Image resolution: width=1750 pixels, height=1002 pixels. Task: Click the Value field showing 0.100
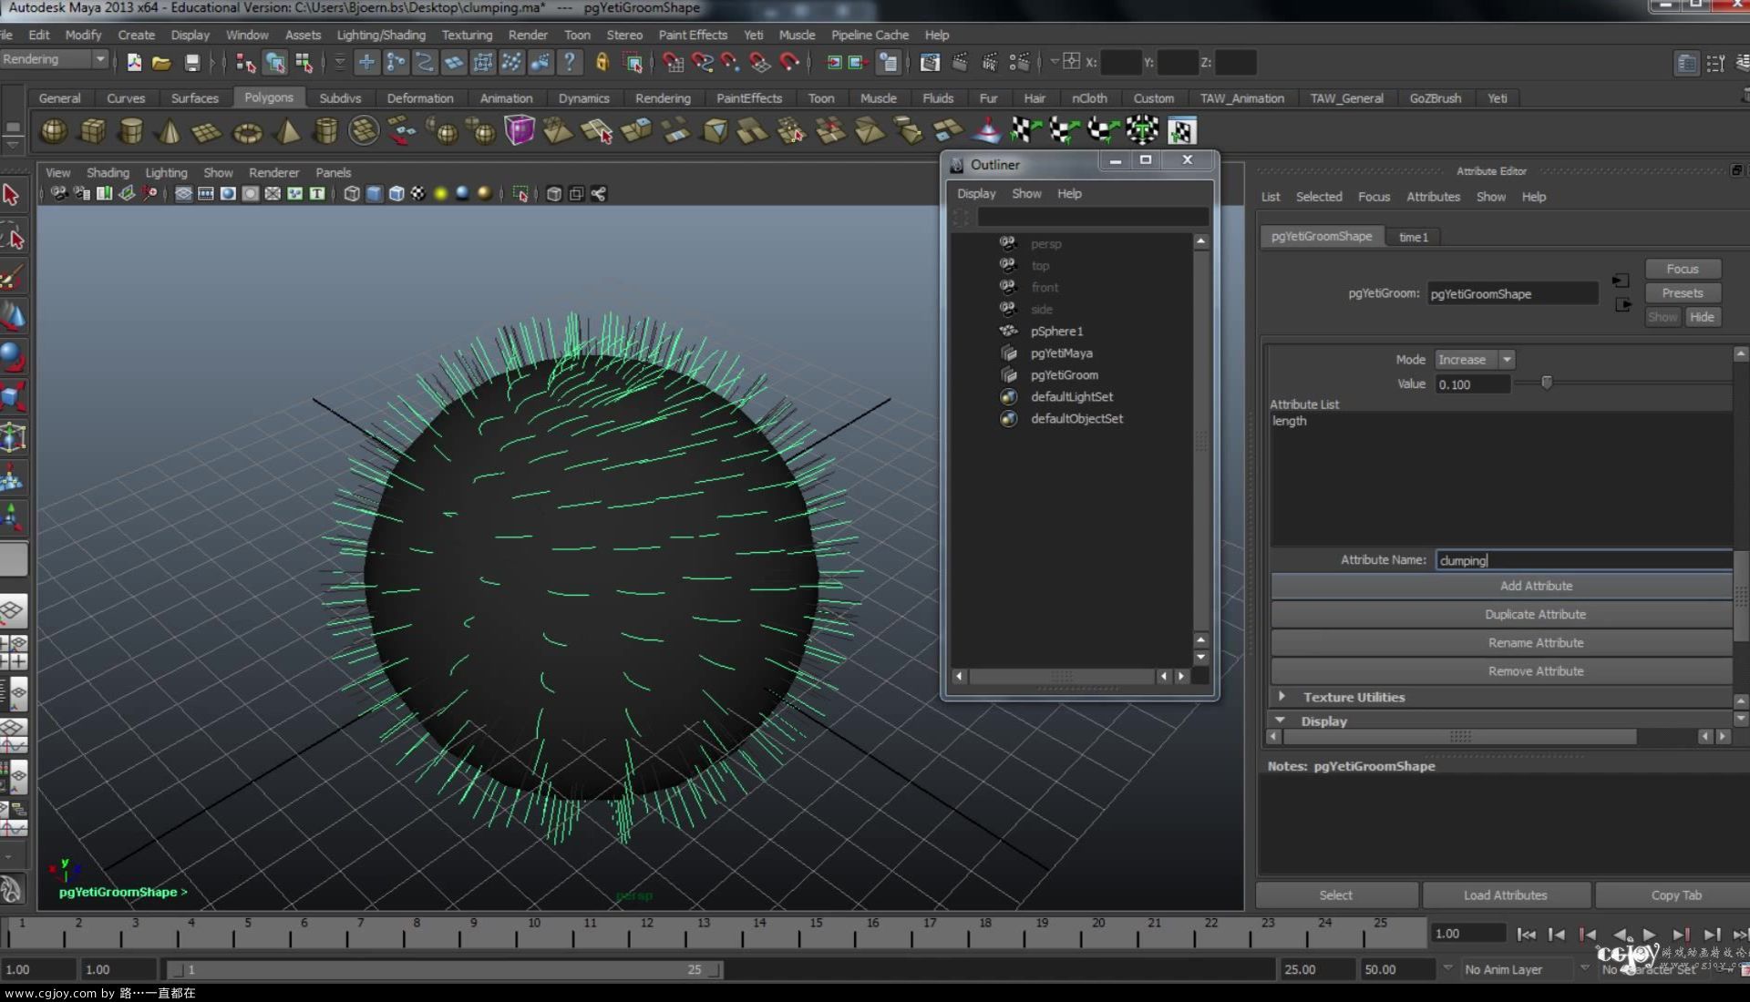(1472, 384)
